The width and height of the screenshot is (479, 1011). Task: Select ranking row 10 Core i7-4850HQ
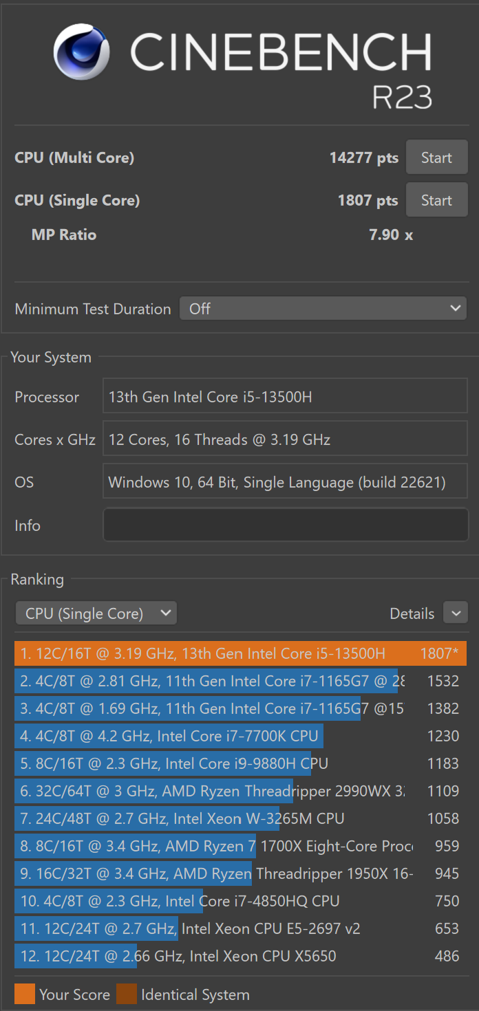(x=240, y=901)
